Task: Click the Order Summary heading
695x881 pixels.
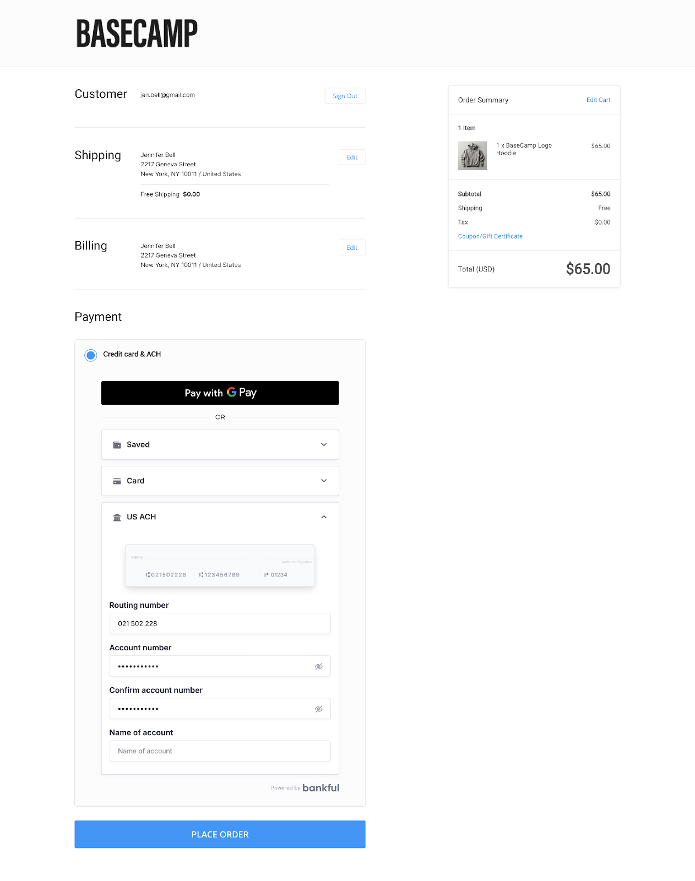Action: coord(483,100)
